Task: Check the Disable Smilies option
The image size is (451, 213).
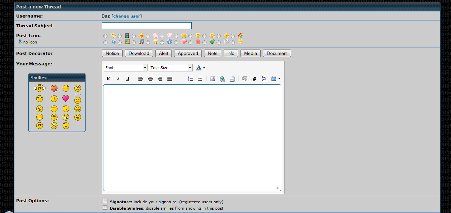Action: 105,208
